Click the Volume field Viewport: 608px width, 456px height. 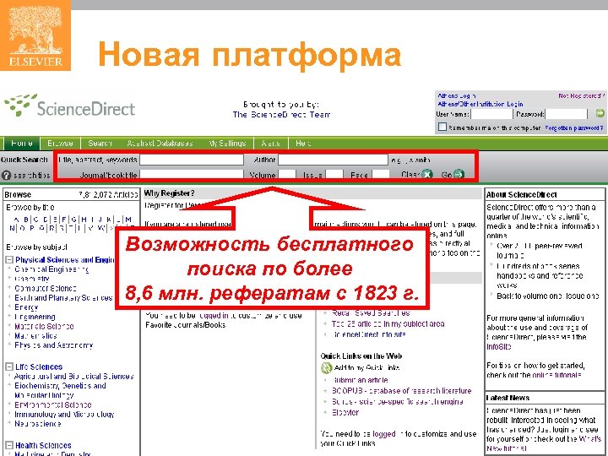(287, 175)
